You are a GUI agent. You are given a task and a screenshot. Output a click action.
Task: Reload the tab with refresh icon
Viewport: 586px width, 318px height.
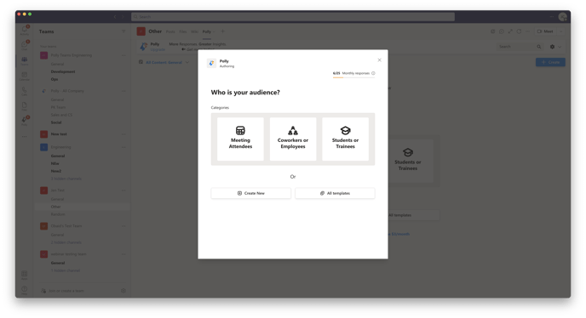point(519,31)
